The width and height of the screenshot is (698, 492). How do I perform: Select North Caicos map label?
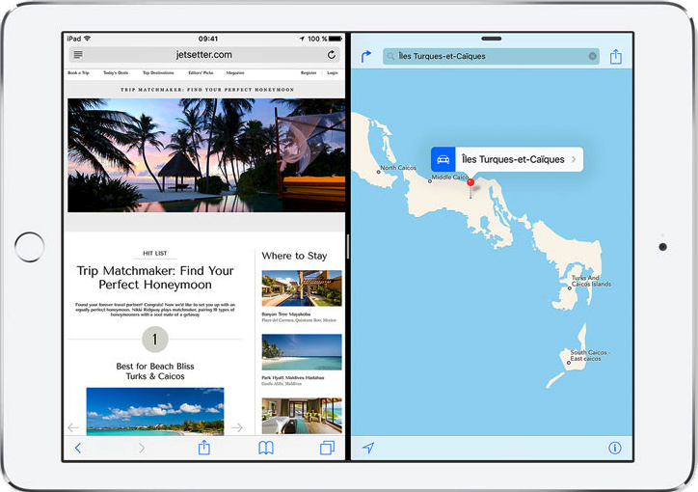pyautogui.click(x=398, y=168)
